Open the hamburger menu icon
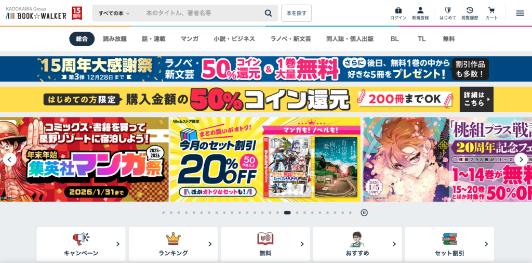 520,13
